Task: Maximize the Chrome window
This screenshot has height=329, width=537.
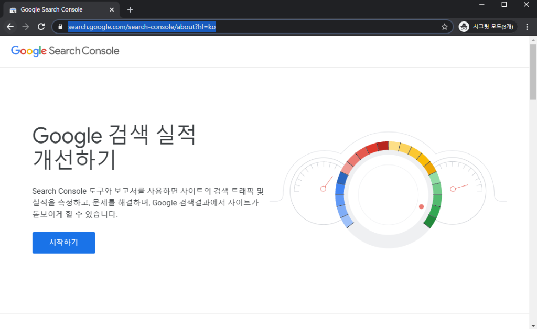Action: coord(504,4)
